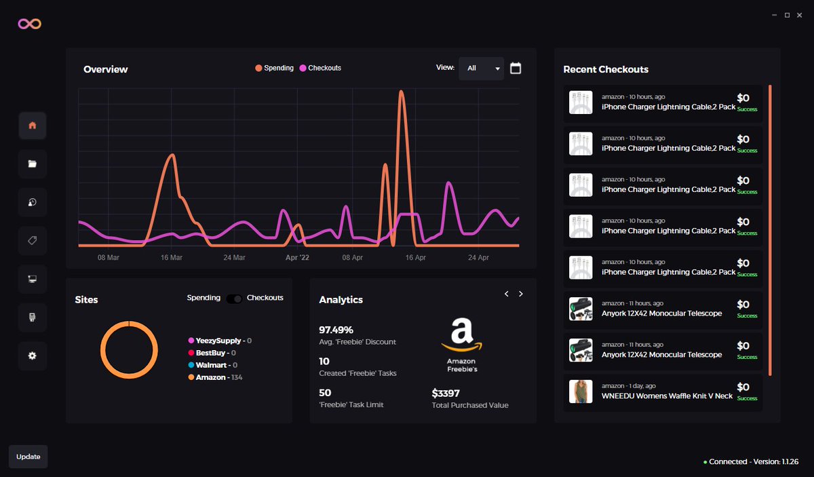The height and width of the screenshot is (477, 814).
Task: Click the '16 Apr' axis label
Action: coord(415,258)
